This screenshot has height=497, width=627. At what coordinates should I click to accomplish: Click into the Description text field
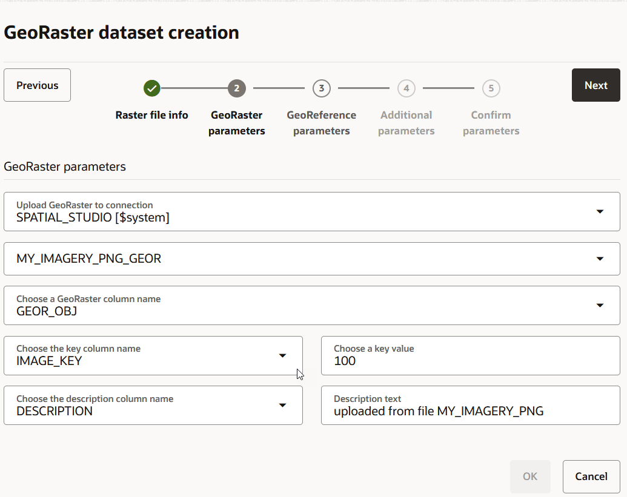(471, 405)
